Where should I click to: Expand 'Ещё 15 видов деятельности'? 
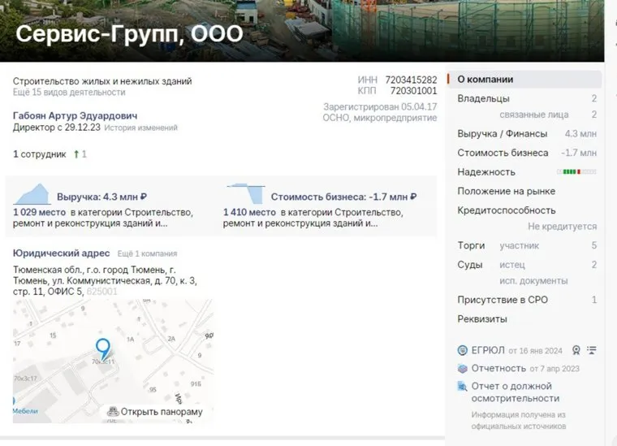pyautogui.click(x=69, y=93)
